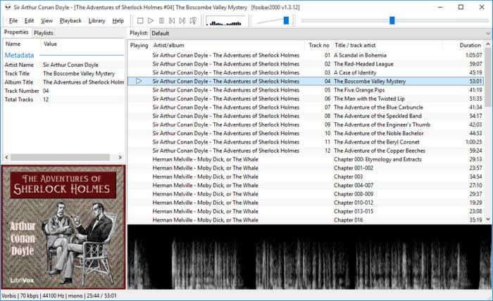Click the properties panel left scroll arrow

click(x=6, y=157)
